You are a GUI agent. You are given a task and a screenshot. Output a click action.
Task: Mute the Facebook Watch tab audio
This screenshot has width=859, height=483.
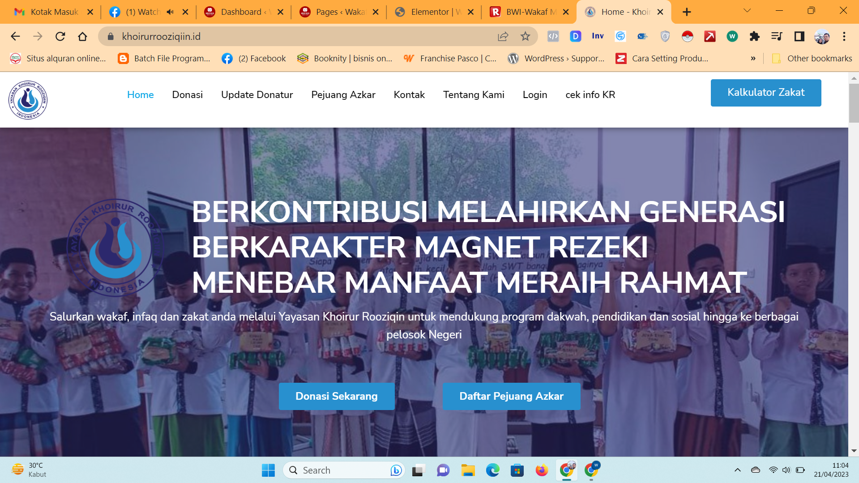point(170,12)
